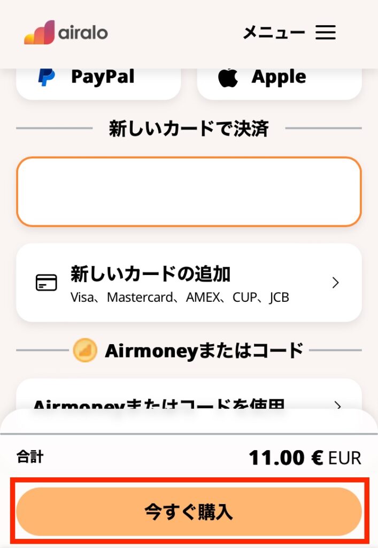
Task: Open the card addition panel via its arrow
Action: (x=336, y=282)
